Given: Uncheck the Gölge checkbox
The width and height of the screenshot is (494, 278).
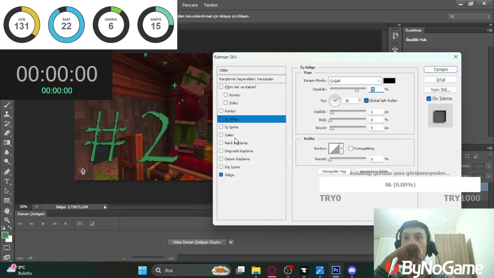Looking at the screenshot, I should click(x=221, y=175).
